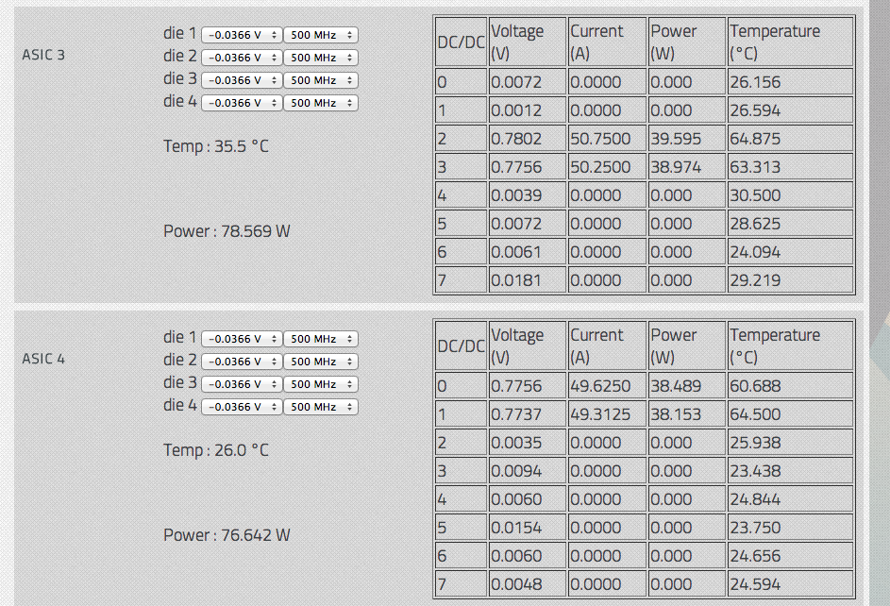Select the Power : 76.642 W reading
Viewport: 890px width, 606px height.
tap(227, 535)
